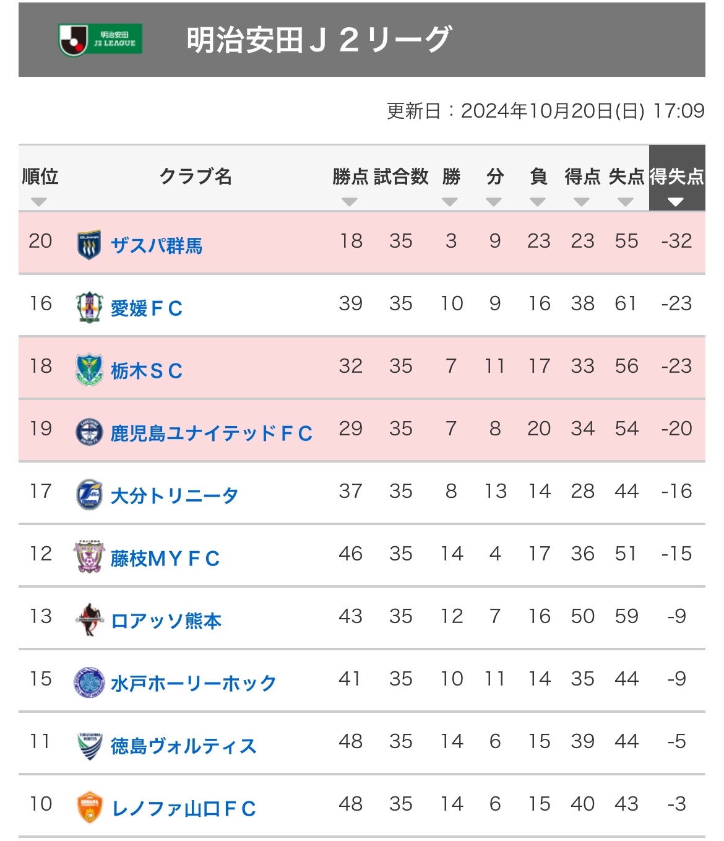This screenshot has height=841, width=724.
Task: Click the Meiji Yasuda J2 League logo
Action: 100,40
